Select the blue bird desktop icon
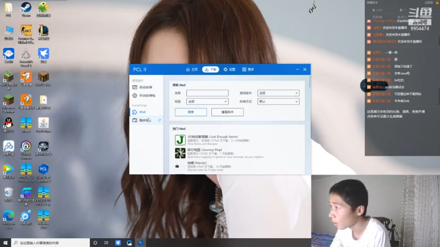 click(x=43, y=56)
